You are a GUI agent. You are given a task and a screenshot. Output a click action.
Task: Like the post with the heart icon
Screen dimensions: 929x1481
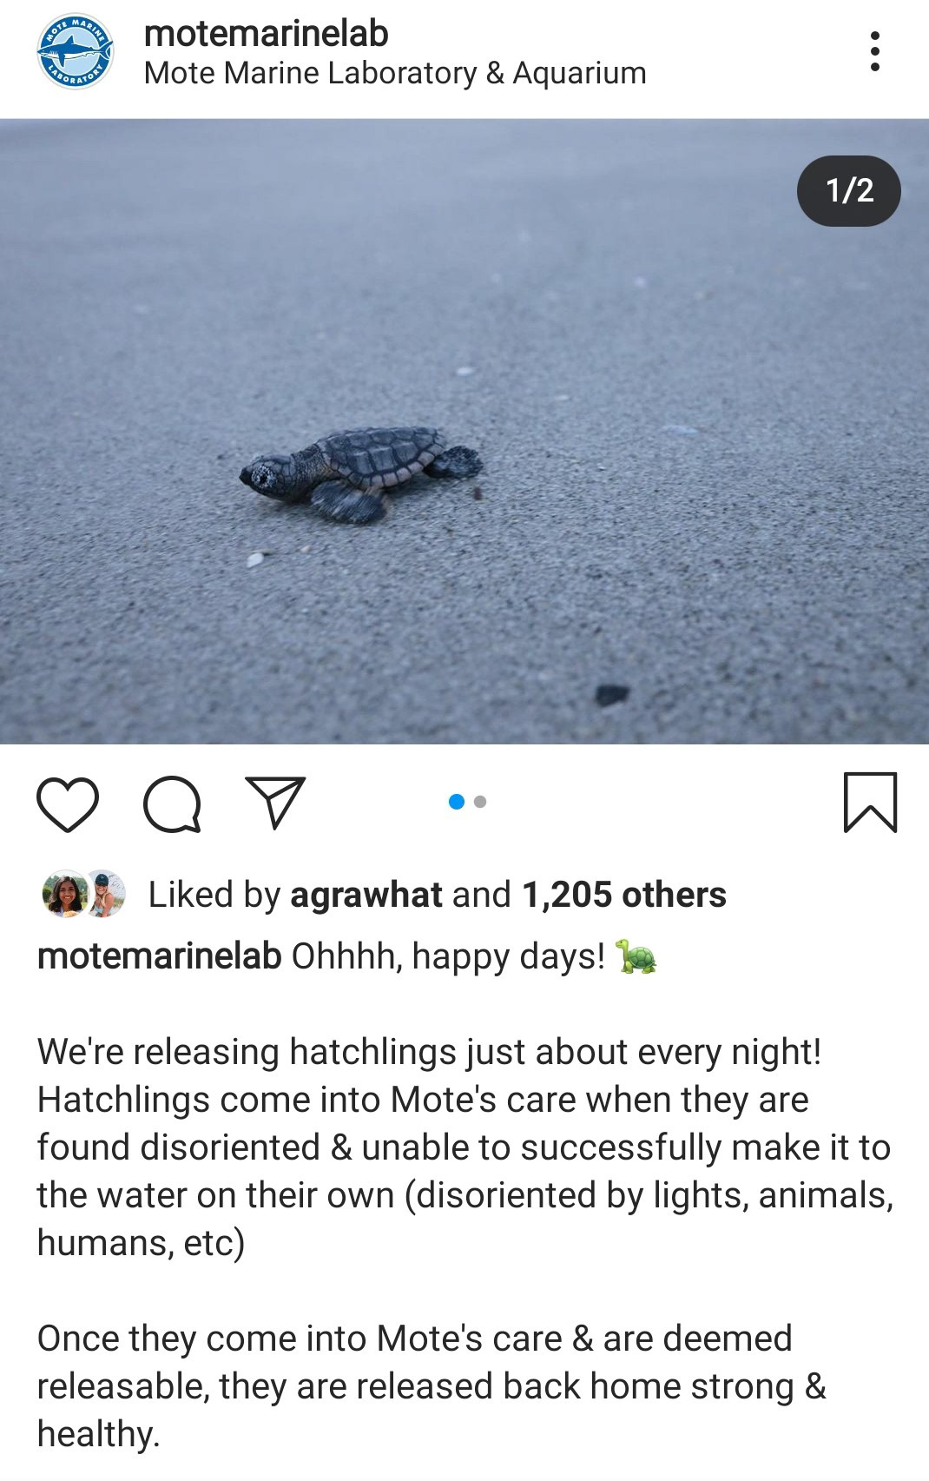(x=68, y=804)
